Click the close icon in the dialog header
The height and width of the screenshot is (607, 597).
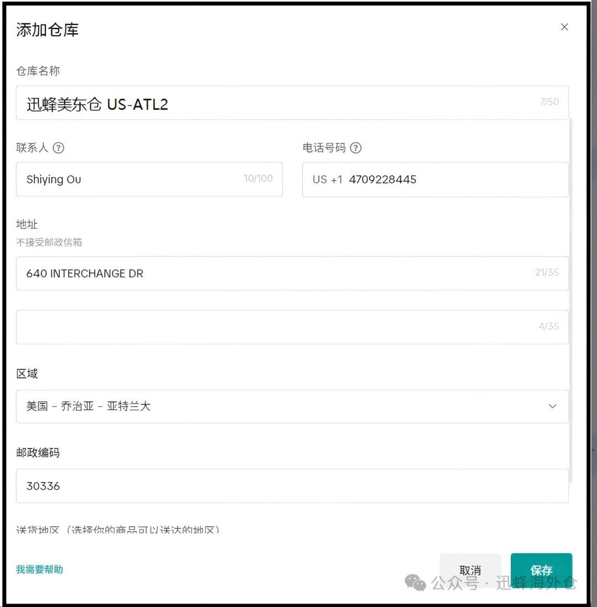tap(564, 27)
